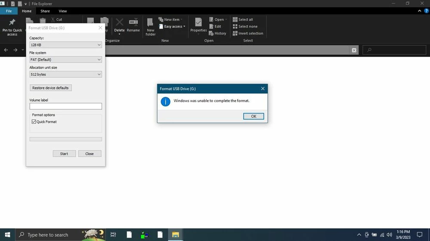Image resolution: width=430 pixels, height=241 pixels.
Task: Open the Easy access dropdown
Action: pos(172,27)
